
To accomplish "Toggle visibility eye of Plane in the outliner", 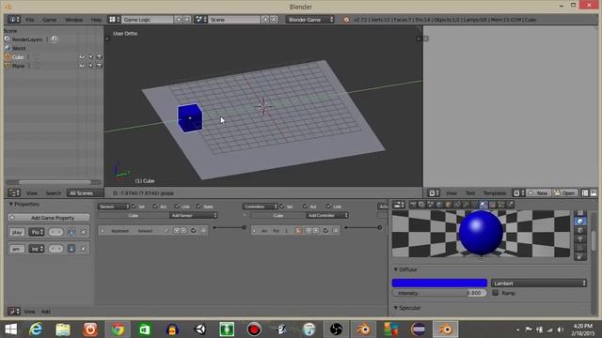I will click(x=82, y=66).
